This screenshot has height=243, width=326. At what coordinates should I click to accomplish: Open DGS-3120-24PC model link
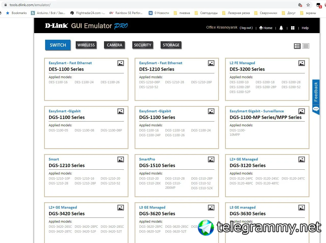(x=241, y=179)
